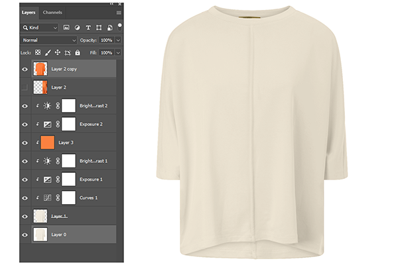The image size is (398, 265).
Task: Filter for shape layers
Action: pyautogui.click(x=99, y=28)
